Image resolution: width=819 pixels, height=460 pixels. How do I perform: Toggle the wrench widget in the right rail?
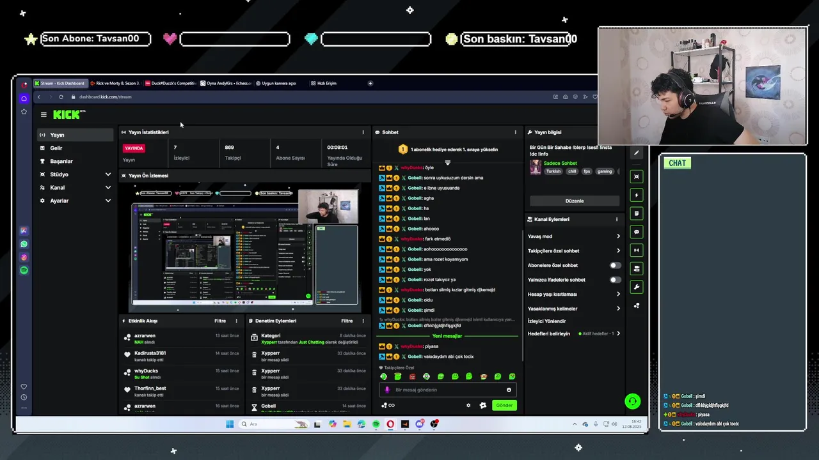click(636, 287)
